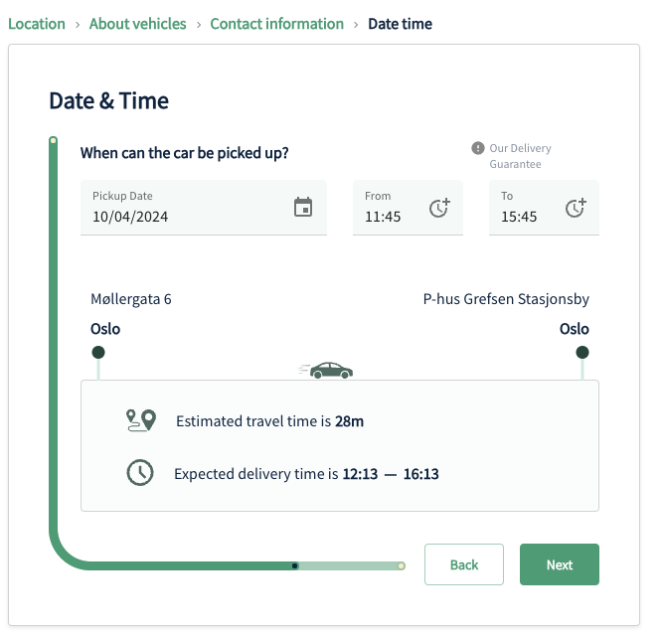Click the dark dot on the bottom progress bar

point(295,565)
